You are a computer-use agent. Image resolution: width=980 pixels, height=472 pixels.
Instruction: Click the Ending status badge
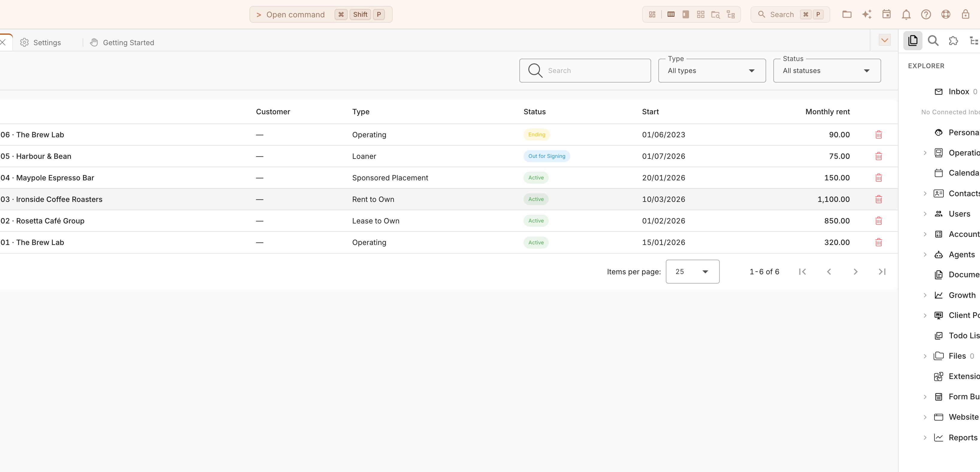click(x=537, y=135)
